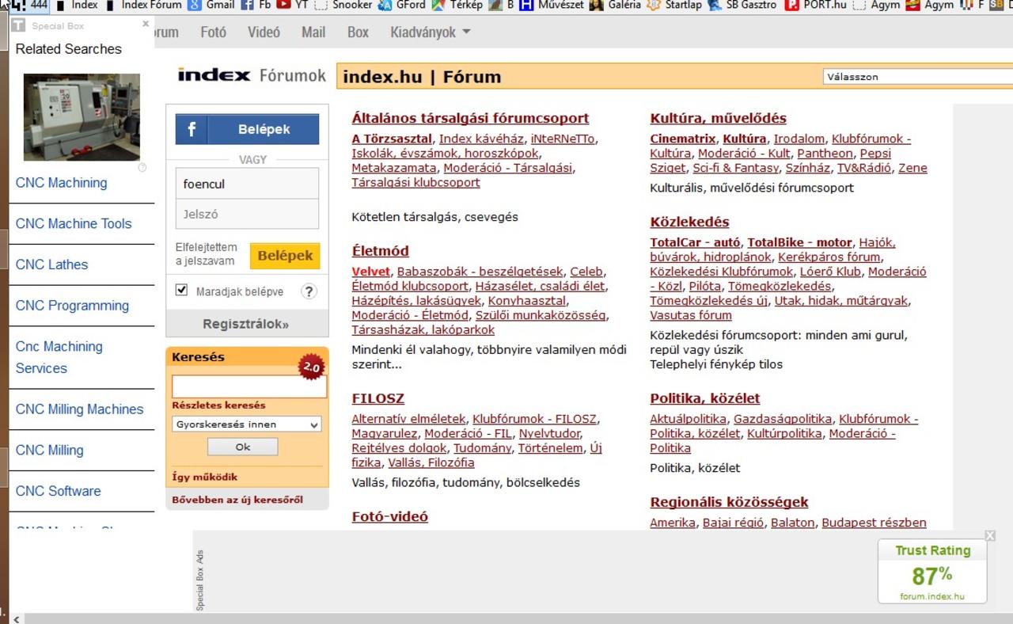Toggle the Maradjak belépve checkbox

click(182, 291)
